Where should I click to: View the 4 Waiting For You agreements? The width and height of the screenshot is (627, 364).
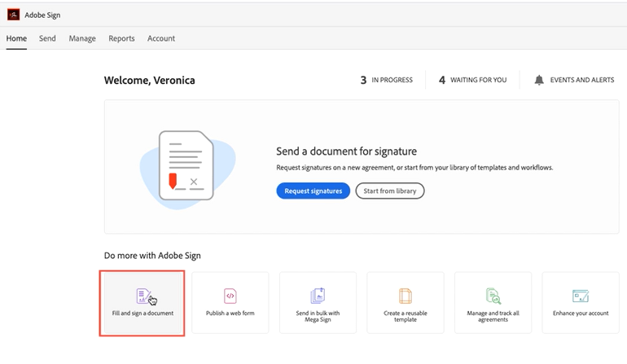click(x=472, y=80)
